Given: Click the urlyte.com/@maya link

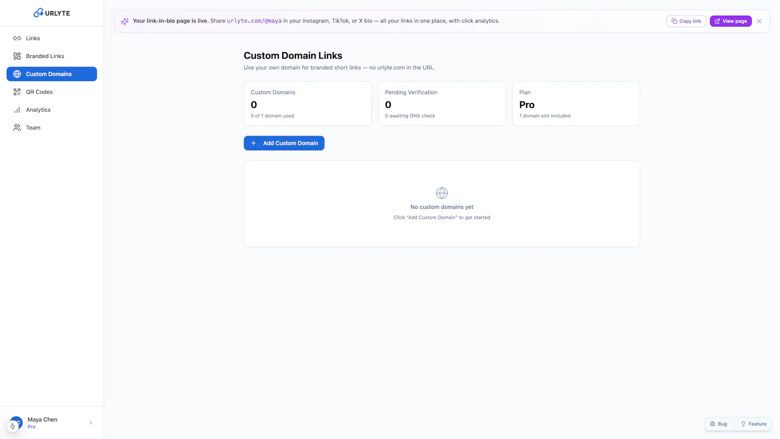Looking at the screenshot, I should click(x=254, y=21).
